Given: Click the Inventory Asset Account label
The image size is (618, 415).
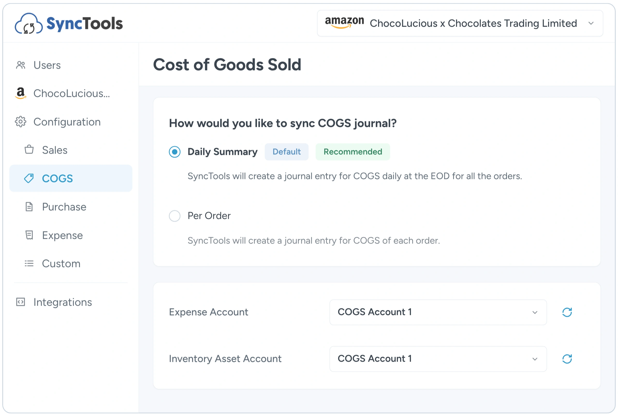Looking at the screenshot, I should (x=225, y=359).
